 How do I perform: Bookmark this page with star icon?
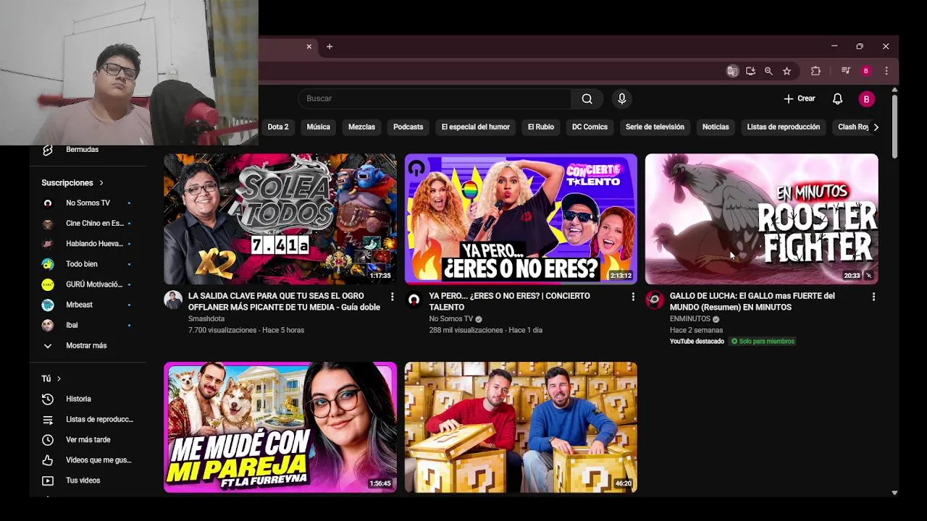pyautogui.click(x=787, y=71)
